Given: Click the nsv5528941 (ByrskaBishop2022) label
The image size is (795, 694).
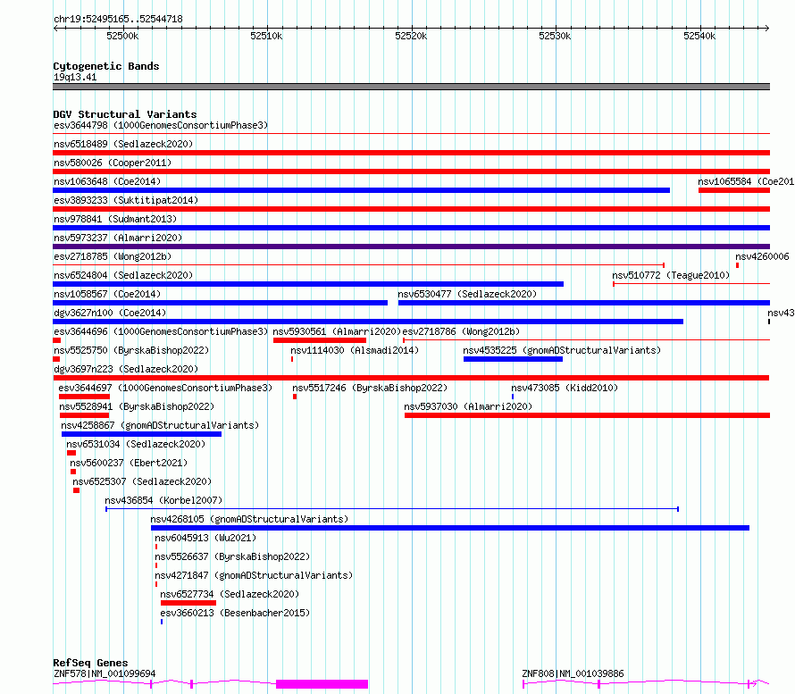Looking at the screenshot, I should (137, 406).
